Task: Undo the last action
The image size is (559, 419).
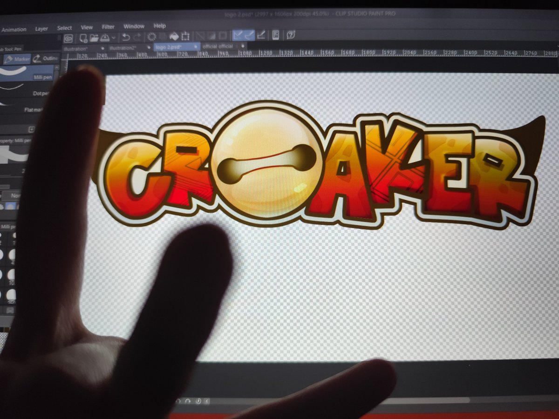Action: (x=126, y=37)
